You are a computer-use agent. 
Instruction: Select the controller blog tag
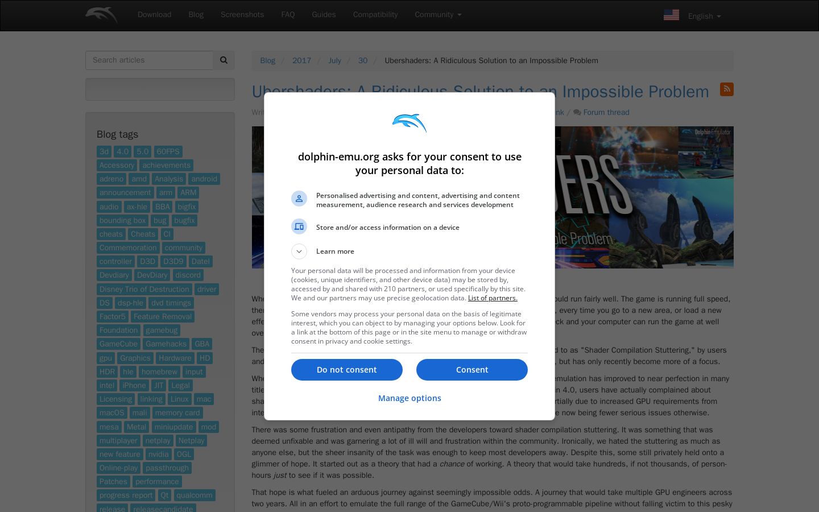click(115, 261)
